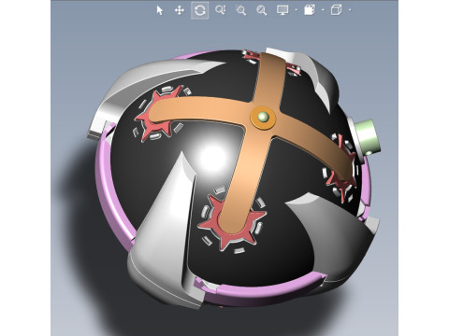This screenshot has width=449, height=336.
Task: Select the zoom area magnifier tool
Action: [x=240, y=10]
